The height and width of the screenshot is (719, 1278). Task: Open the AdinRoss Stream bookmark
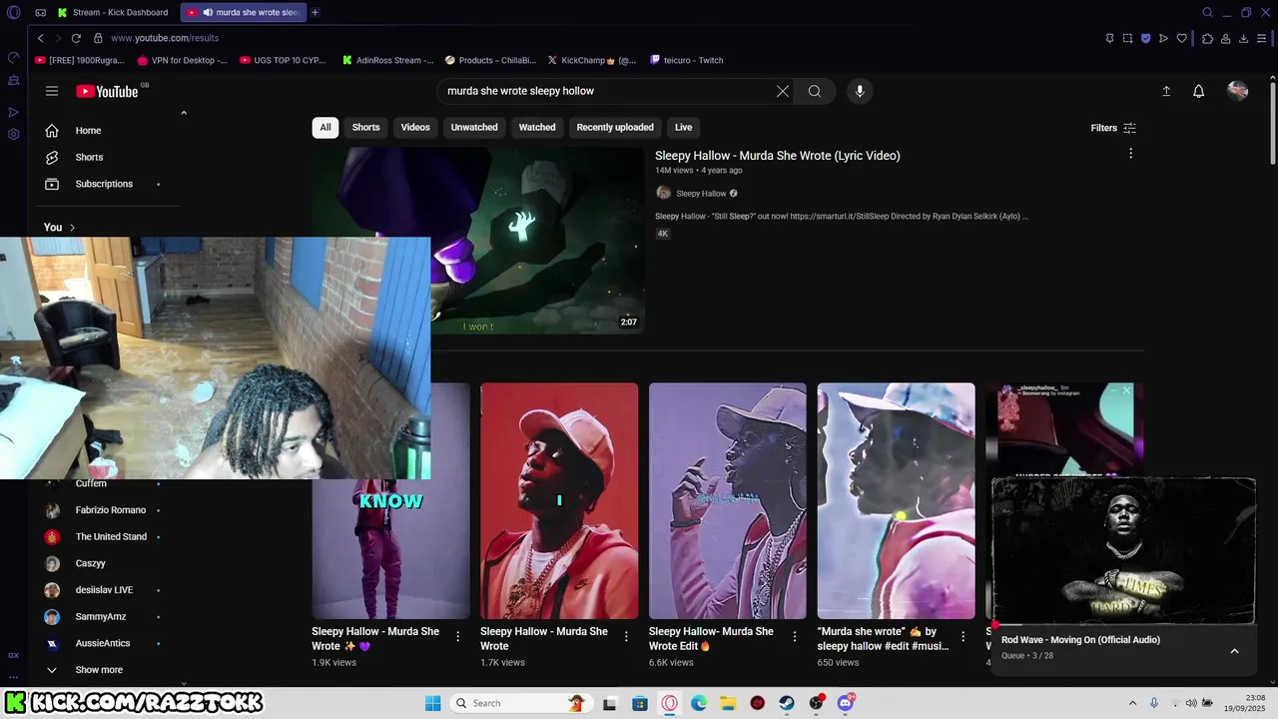[x=388, y=60]
